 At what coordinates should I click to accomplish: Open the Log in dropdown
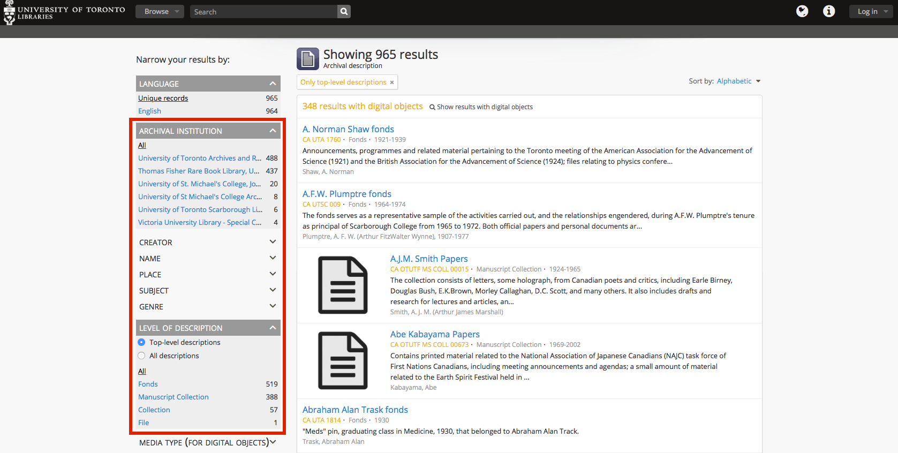point(871,11)
